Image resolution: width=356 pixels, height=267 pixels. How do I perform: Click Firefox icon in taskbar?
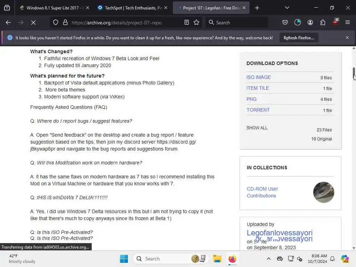(x=232, y=259)
